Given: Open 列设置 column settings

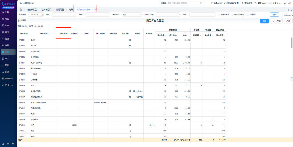Looking at the screenshot, I should click(22, 21).
